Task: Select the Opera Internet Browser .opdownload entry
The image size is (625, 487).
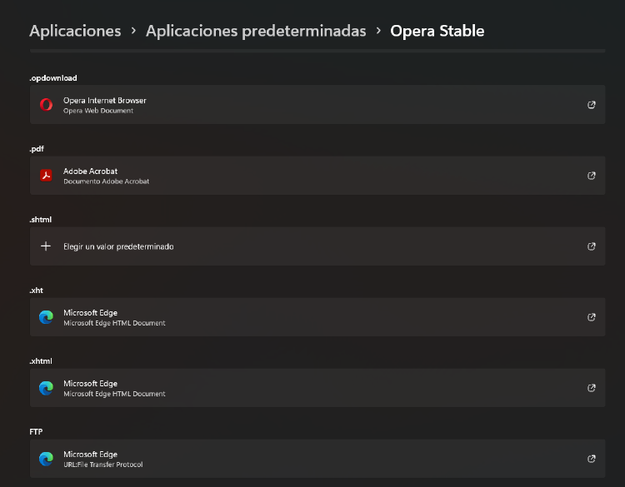Action: point(317,105)
